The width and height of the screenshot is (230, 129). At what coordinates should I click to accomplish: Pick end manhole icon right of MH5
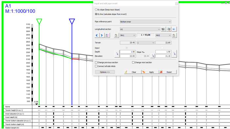174,35
